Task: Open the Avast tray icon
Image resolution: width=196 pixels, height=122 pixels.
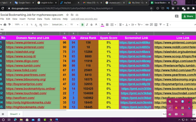Action: click(x=176, y=108)
